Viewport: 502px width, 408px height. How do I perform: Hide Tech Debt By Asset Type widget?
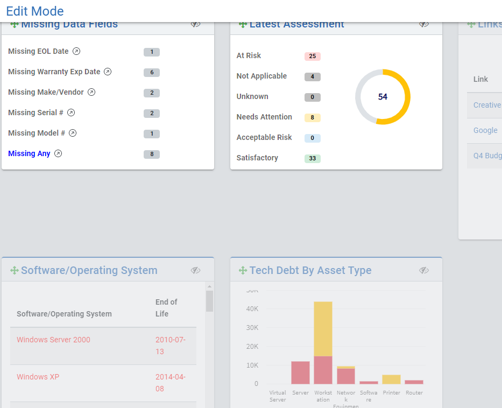coord(424,270)
